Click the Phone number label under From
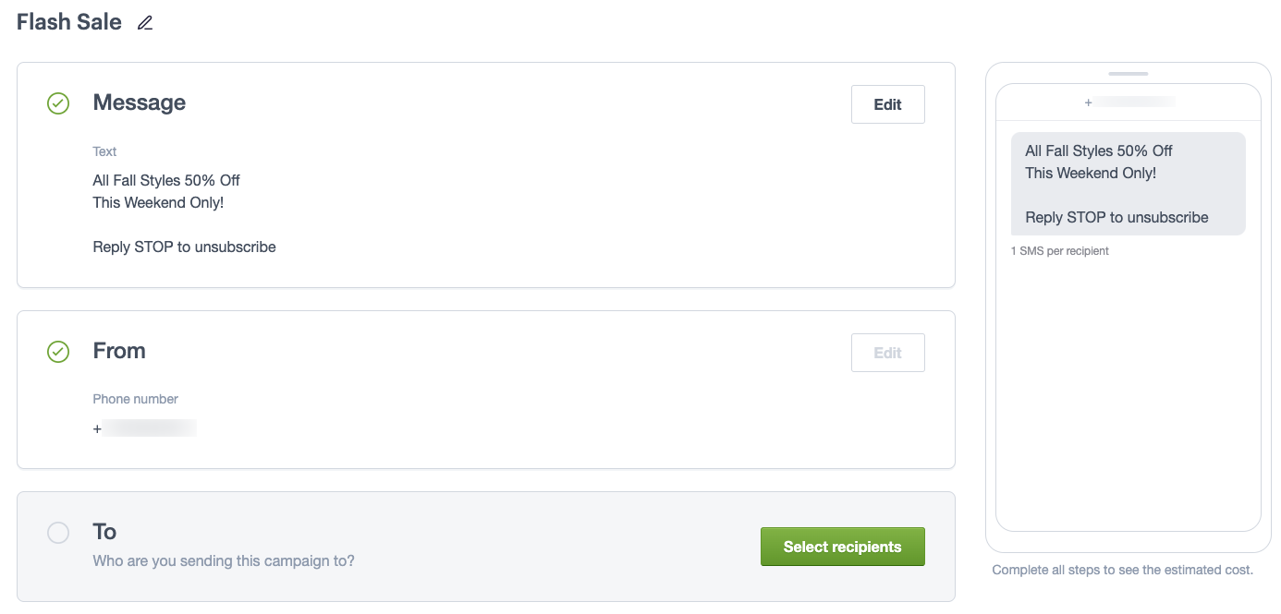This screenshot has width=1281, height=614. tap(135, 399)
